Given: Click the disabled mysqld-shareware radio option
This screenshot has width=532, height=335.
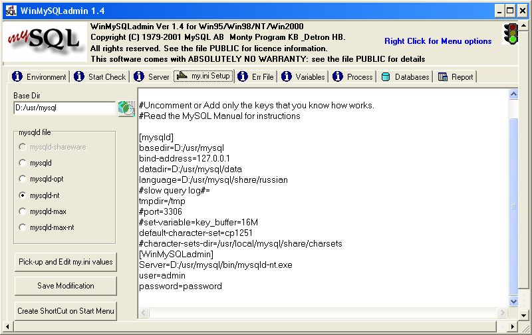Looking at the screenshot, I should click(53, 147).
